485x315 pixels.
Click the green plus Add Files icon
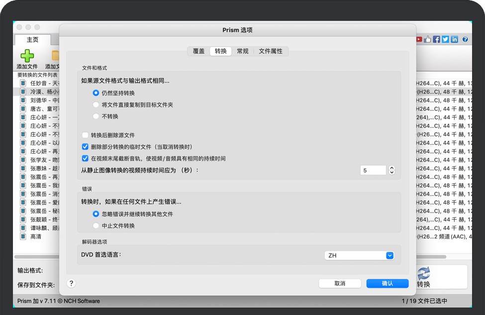pos(27,56)
